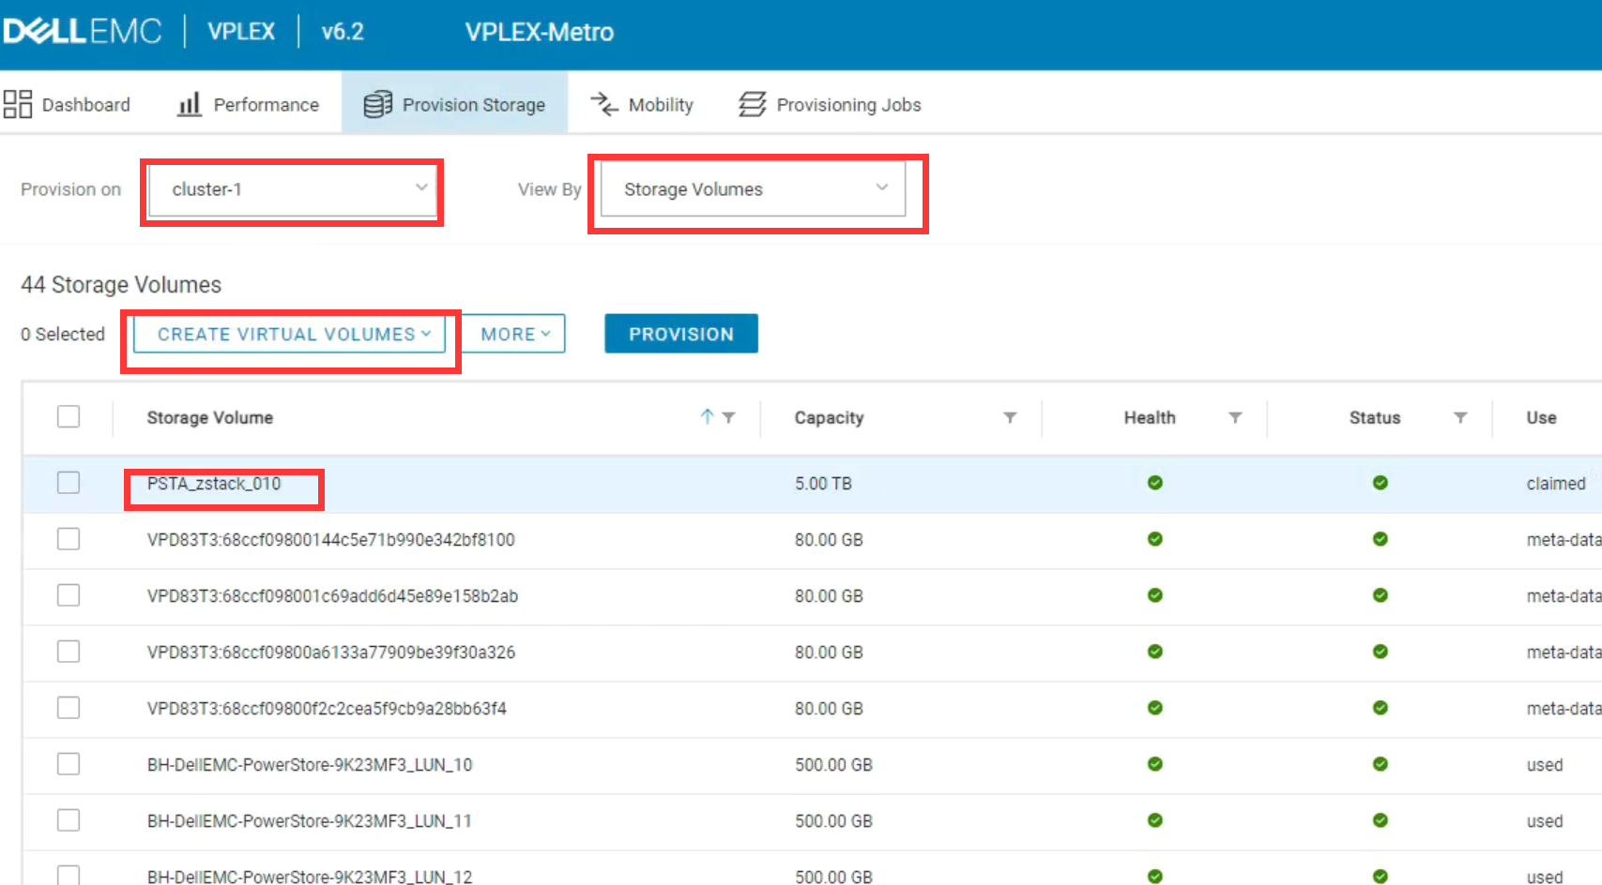Viewport: 1602px width, 885px height.
Task: Tick the select-all checkbox in header
Action: pyautogui.click(x=69, y=416)
